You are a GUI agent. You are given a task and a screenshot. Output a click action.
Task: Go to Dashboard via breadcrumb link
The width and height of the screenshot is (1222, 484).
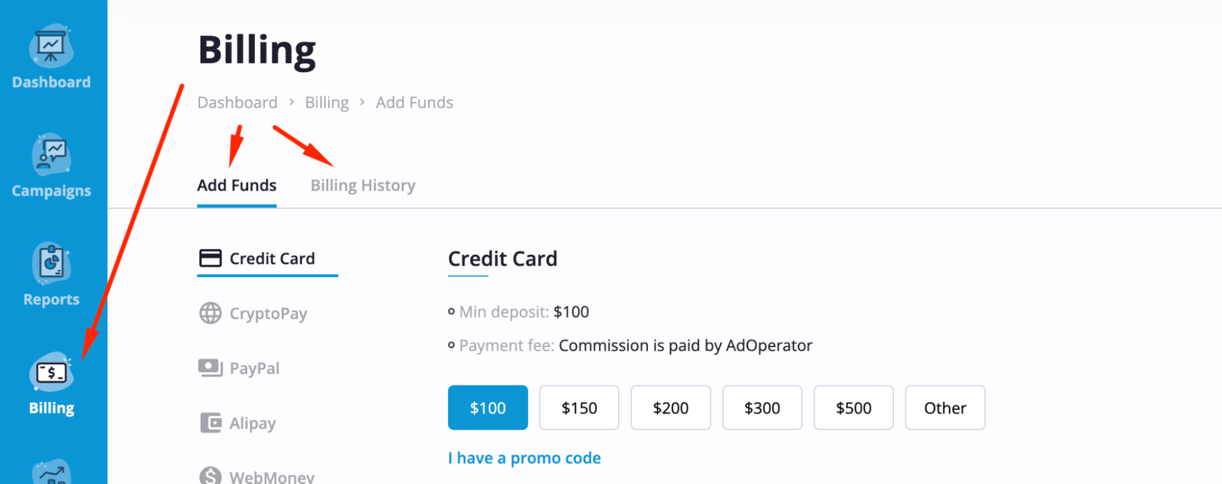point(237,102)
